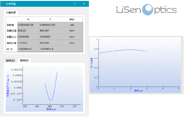Screen dimensions: 184x117
Task: Click the X column header
Action: click(x=28, y=19)
